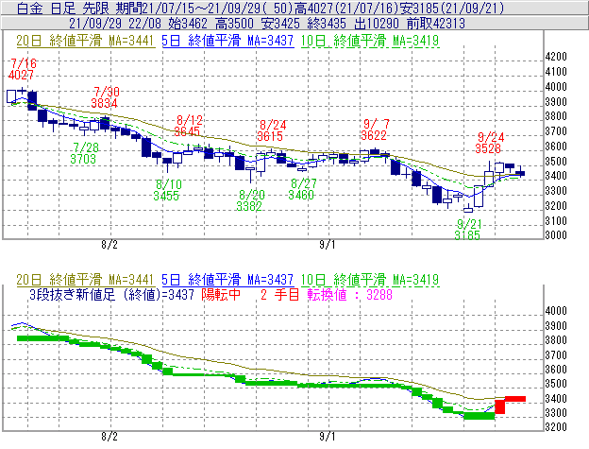Click the 7/28 3703 low label
This screenshot has width=589, height=449.
(84, 153)
